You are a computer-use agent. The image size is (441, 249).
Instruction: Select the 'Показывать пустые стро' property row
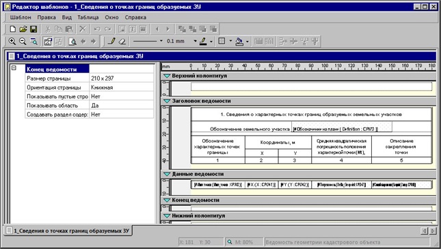(x=89, y=96)
